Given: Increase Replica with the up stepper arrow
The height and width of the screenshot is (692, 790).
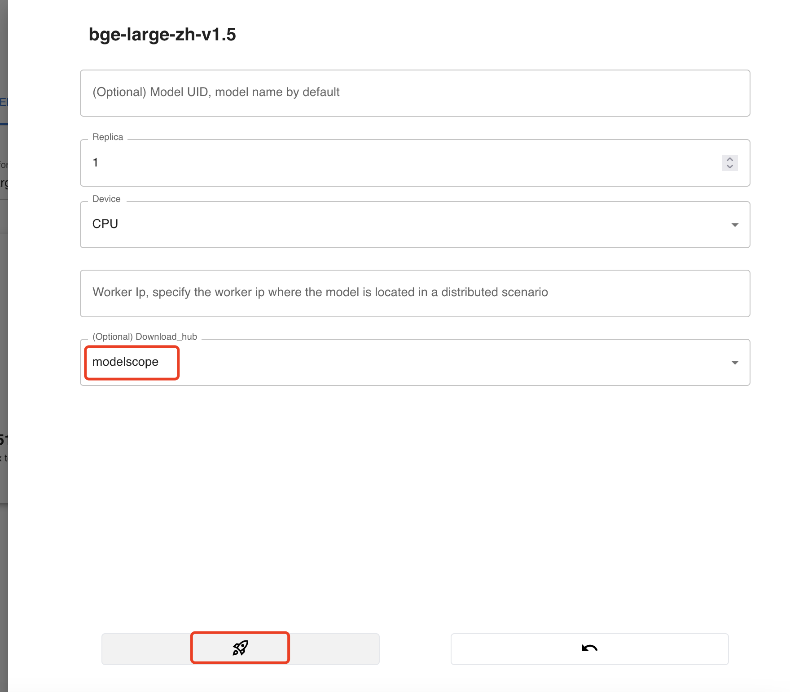Looking at the screenshot, I should (x=730, y=159).
